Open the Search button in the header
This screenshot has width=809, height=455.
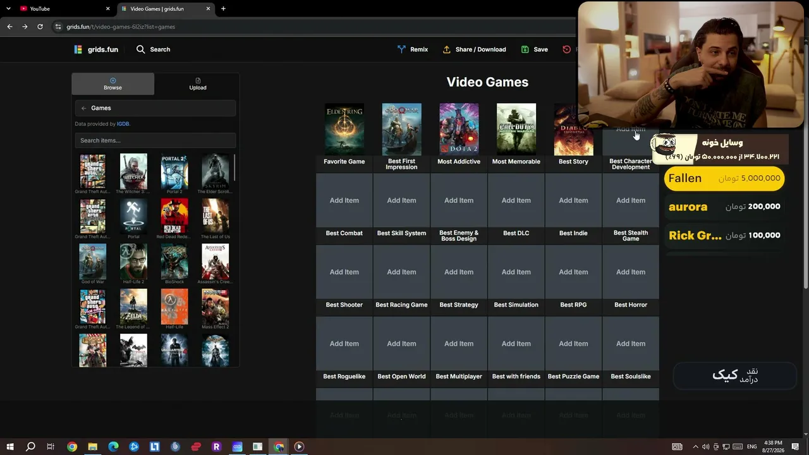153,49
